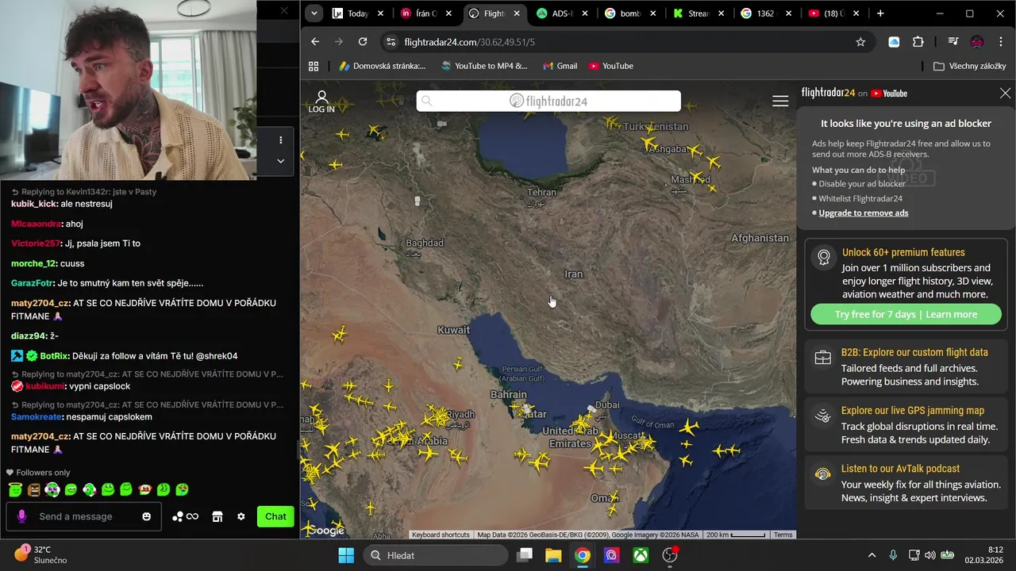The image size is (1016, 571).
Task: Select the angry brown face emote
Action: (34, 489)
